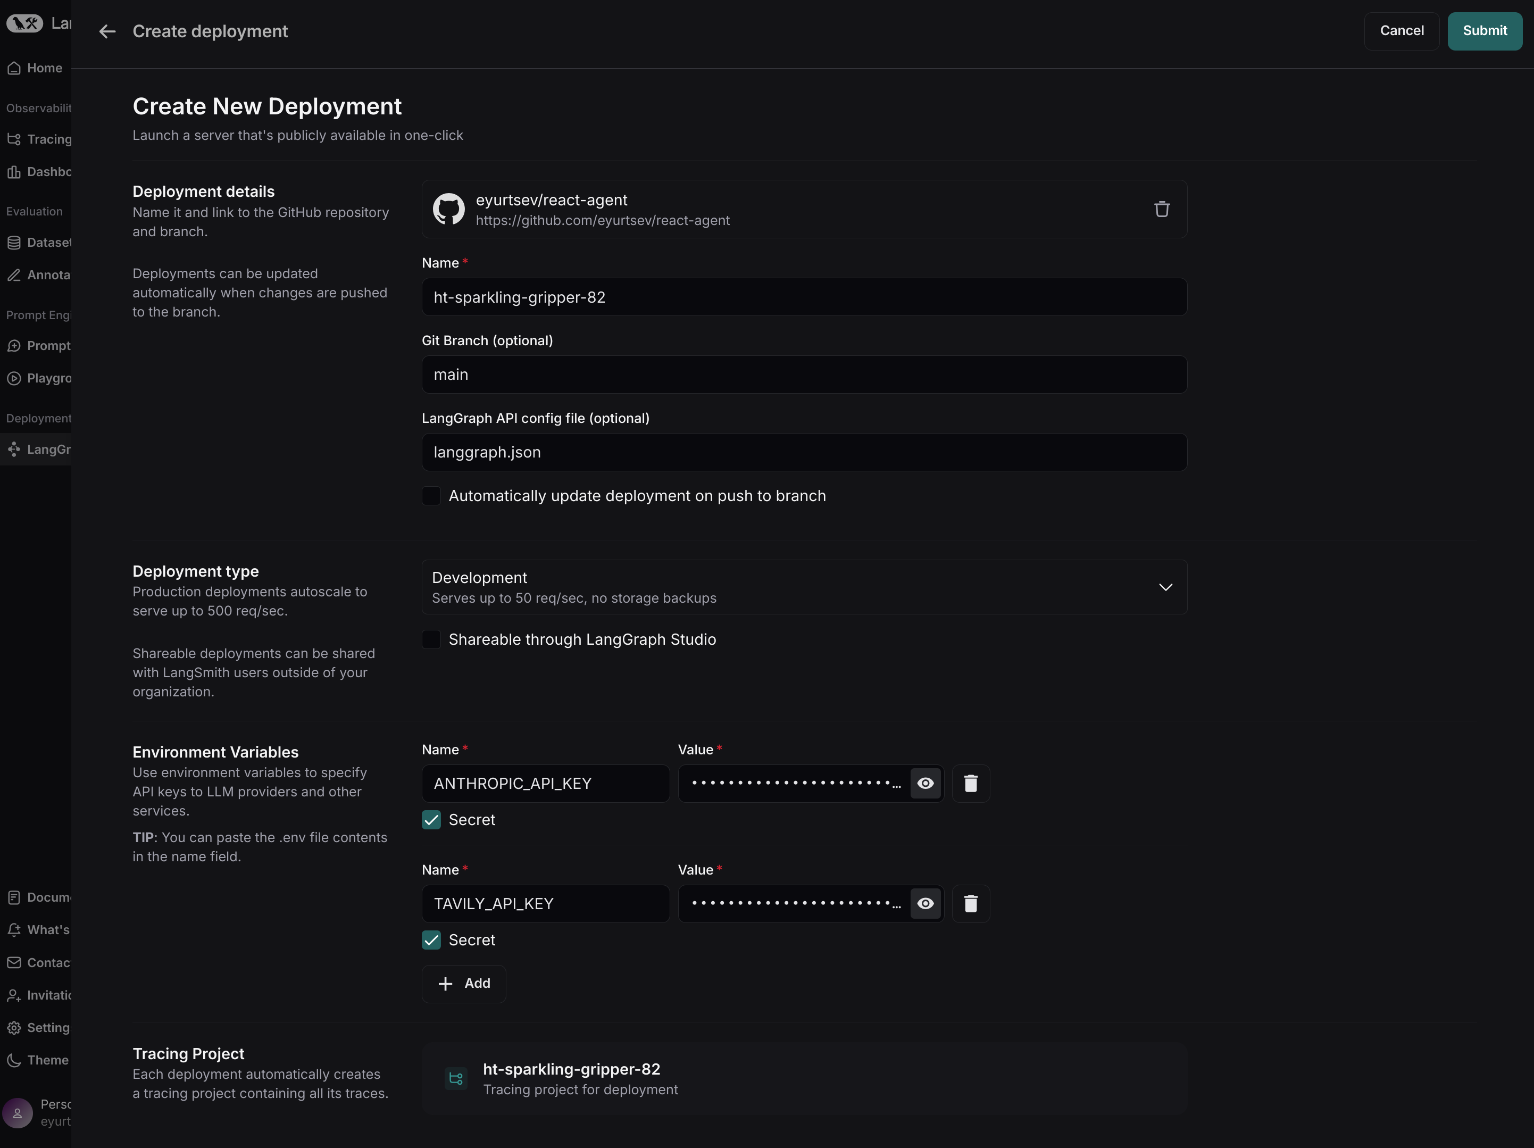Click the Deployment details section heading
This screenshot has height=1148, width=1534.
pos(203,192)
